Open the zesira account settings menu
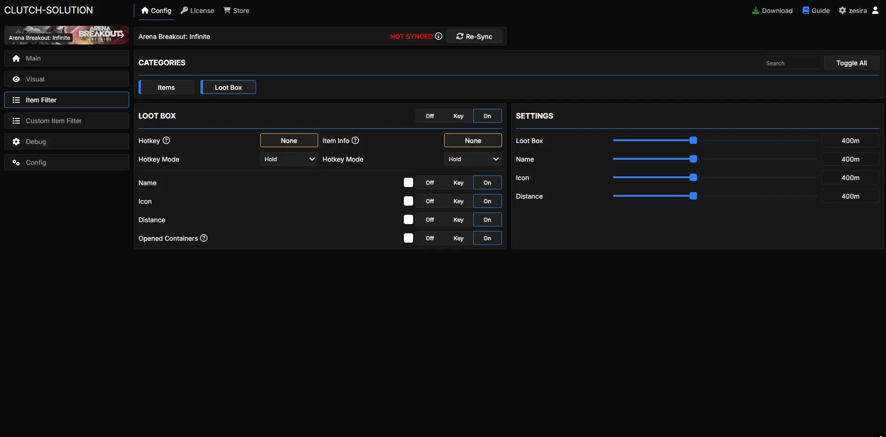886x437 pixels. click(853, 10)
